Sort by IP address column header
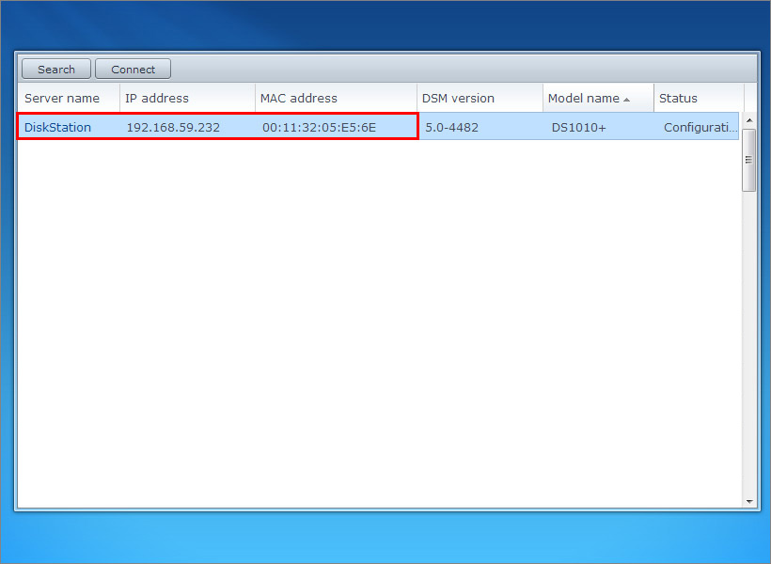The image size is (771, 564). point(187,98)
